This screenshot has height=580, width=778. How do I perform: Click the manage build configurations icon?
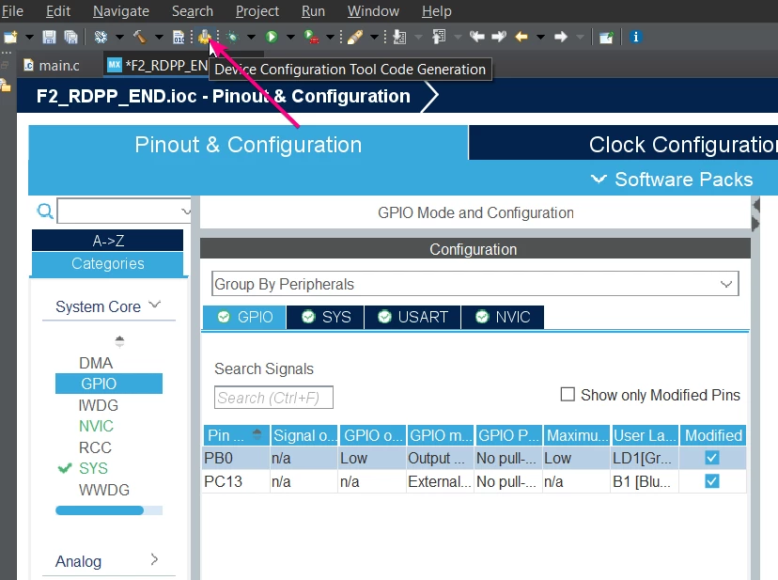click(101, 37)
